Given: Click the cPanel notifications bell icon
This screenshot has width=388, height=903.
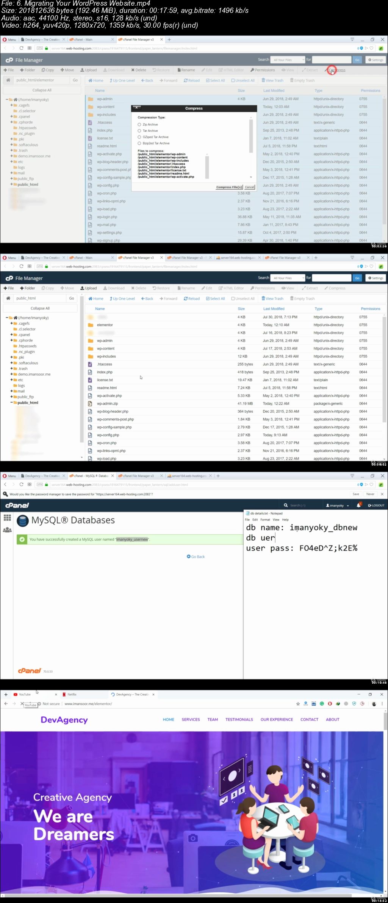Looking at the screenshot, I should [358, 505].
